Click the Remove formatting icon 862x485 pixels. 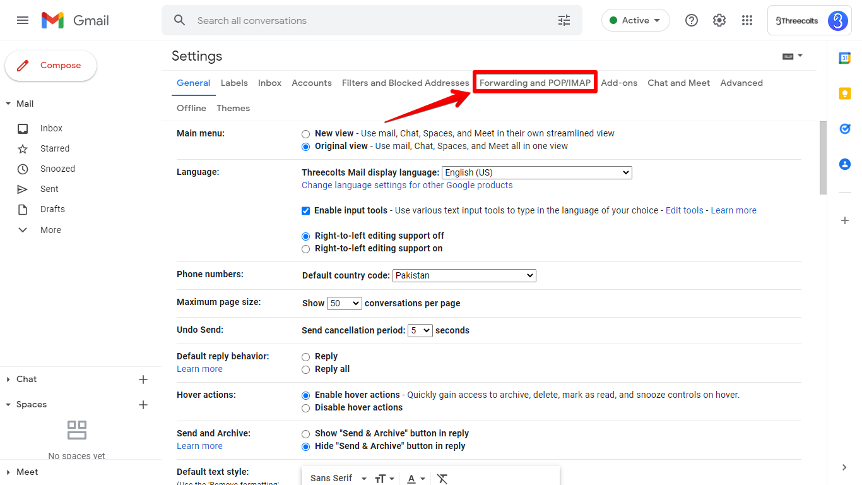[x=442, y=478]
